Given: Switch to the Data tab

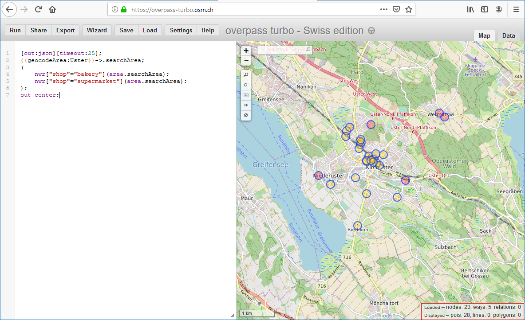Looking at the screenshot, I should [509, 35].
